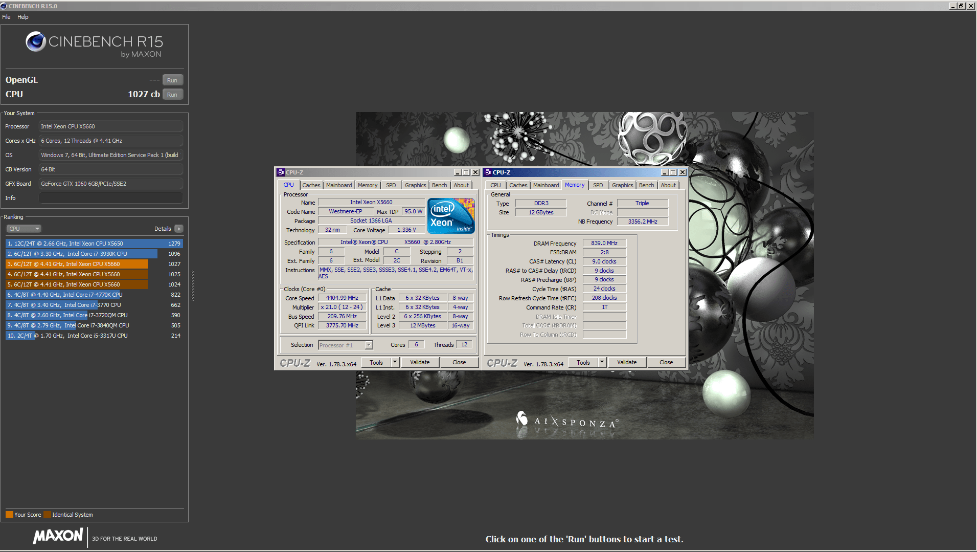
Task: Click the title icon of the CPU-Z CPU-tab window
Action: point(281,172)
